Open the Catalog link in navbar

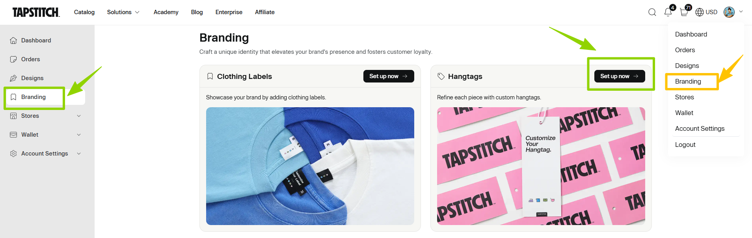click(x=84, y=12)
